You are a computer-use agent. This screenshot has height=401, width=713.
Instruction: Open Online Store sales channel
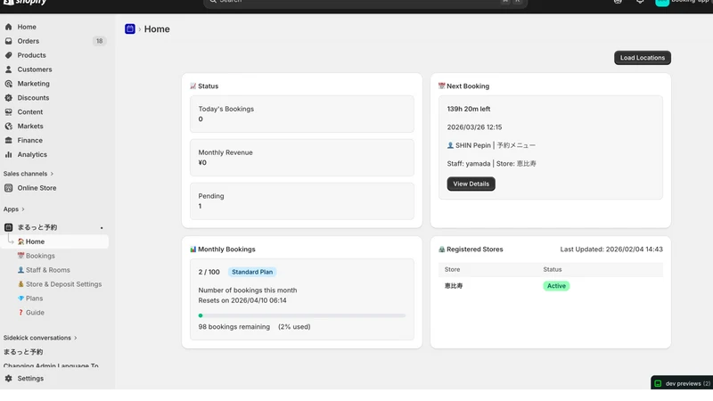point(37,188)
